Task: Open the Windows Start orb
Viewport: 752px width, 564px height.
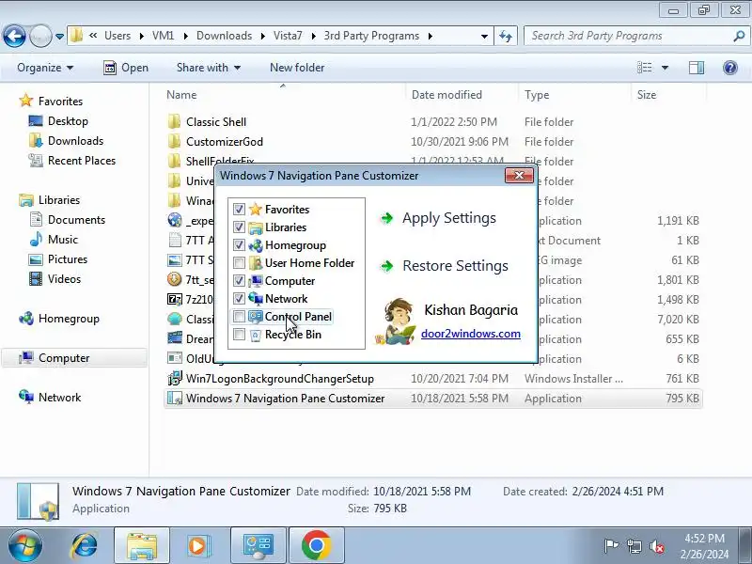Action: click(x=25, y=545)
